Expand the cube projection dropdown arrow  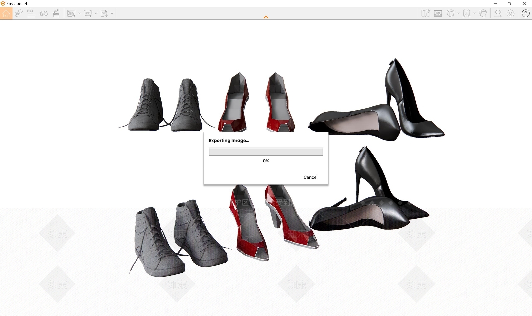(x=458, y=13)
